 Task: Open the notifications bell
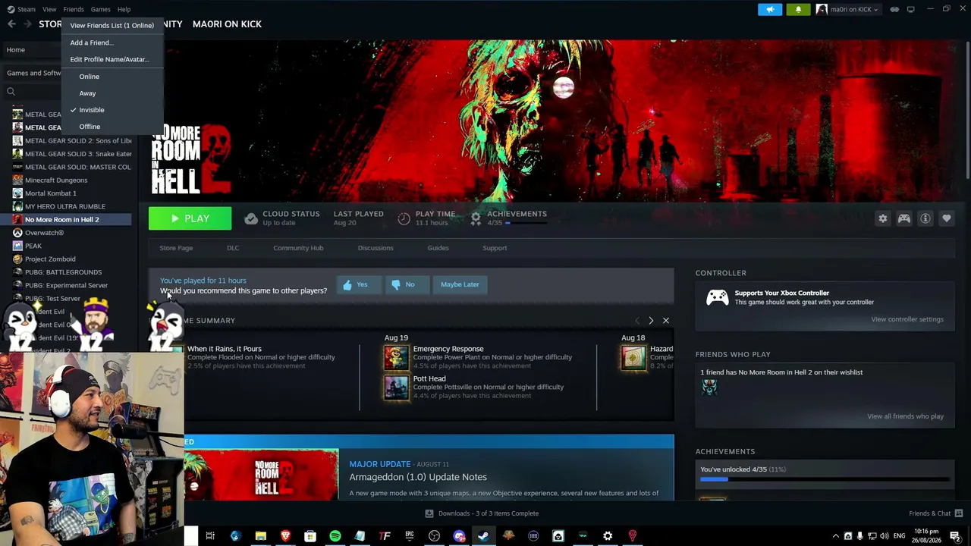[798, 9]
